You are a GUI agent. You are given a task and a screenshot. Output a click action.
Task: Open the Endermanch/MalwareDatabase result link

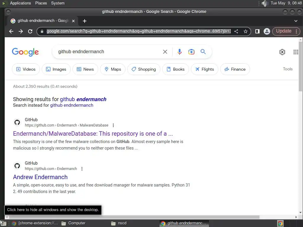click(x=93, y=134)
